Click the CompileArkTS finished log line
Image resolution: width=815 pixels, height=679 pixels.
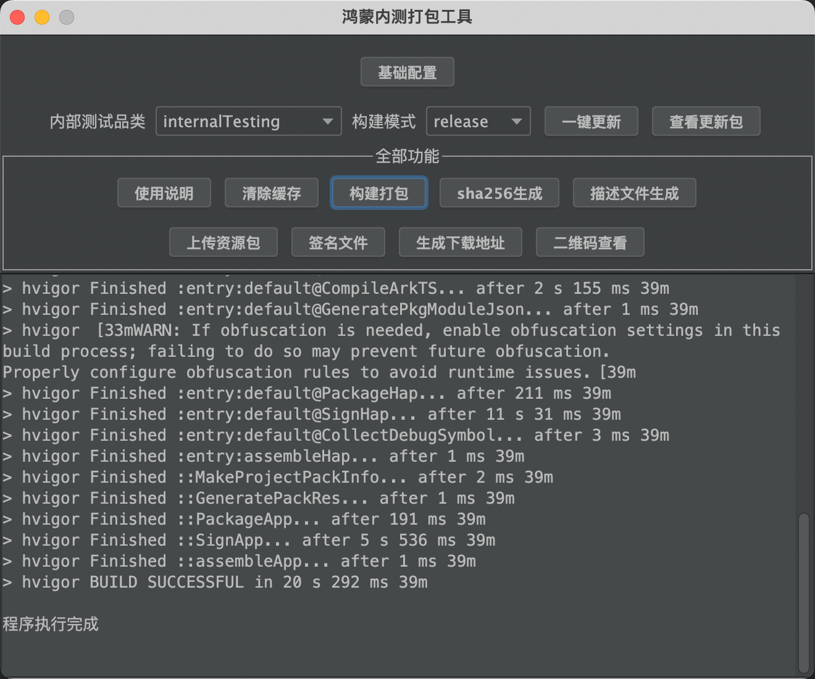(x=336, y=288)
